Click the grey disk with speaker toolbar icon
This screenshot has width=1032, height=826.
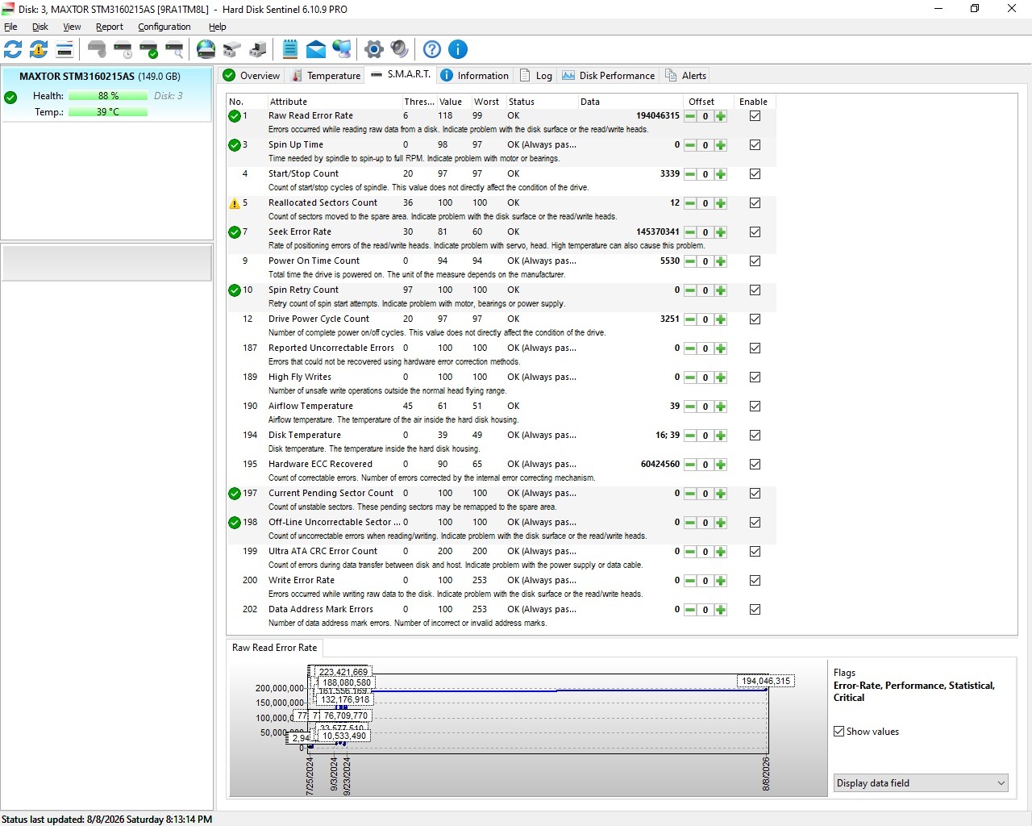click(x=97, y=49)
